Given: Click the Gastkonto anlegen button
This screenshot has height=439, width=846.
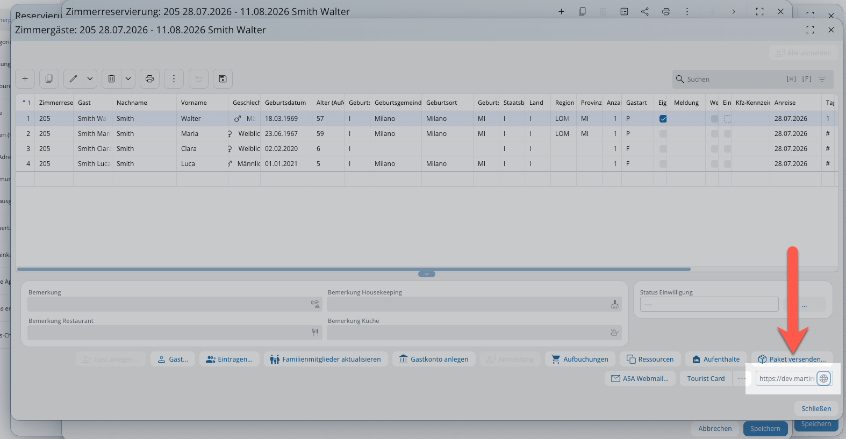Looking at the screenshot, I should coord(434,359).
